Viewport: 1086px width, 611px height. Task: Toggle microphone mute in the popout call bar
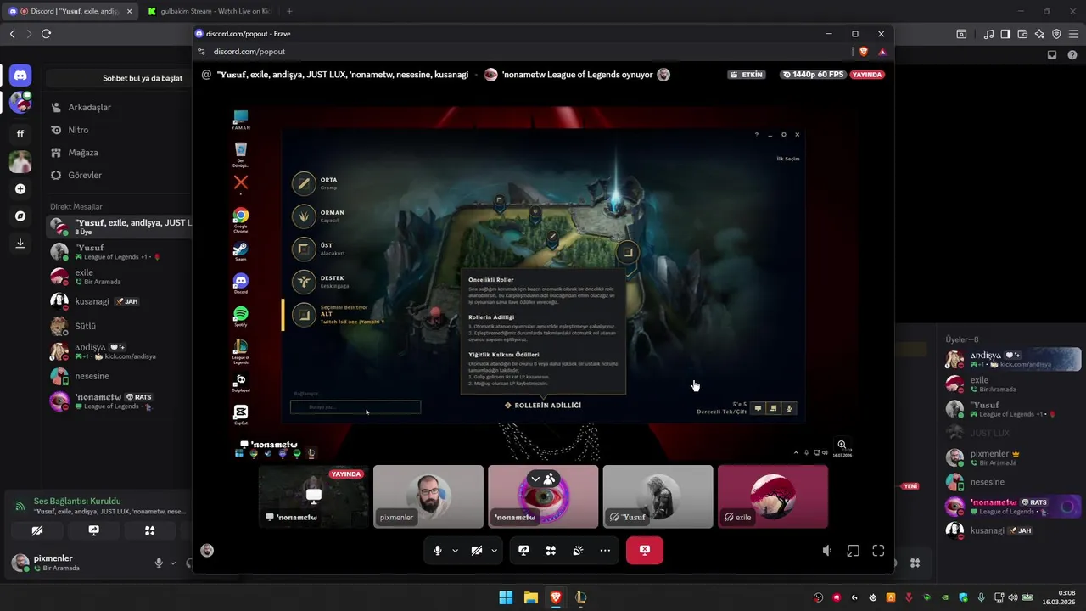[438, 551]
